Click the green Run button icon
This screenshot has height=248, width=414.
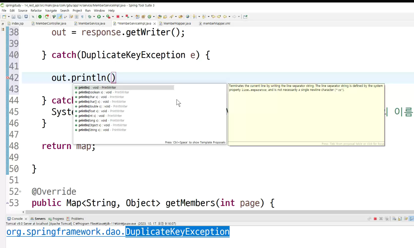click(99, 17)
